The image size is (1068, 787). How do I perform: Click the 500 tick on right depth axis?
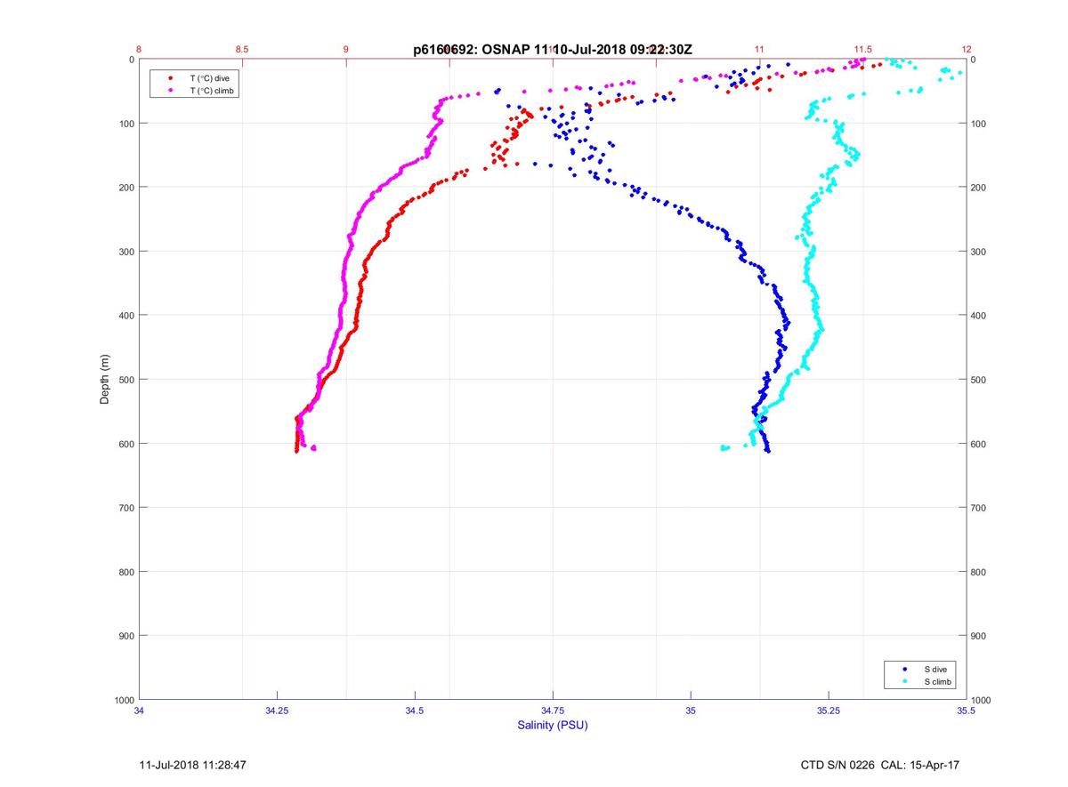coord(980,380)
